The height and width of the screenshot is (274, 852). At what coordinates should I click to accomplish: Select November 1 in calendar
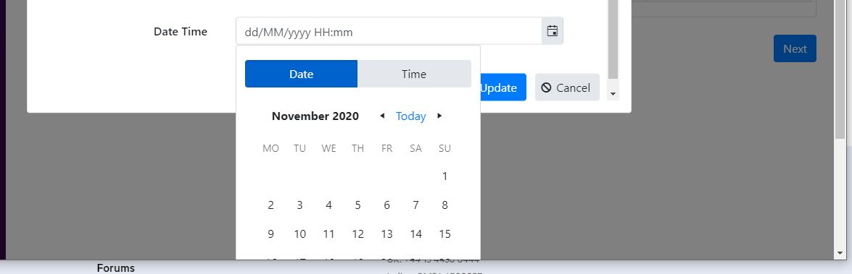(444, 176)
